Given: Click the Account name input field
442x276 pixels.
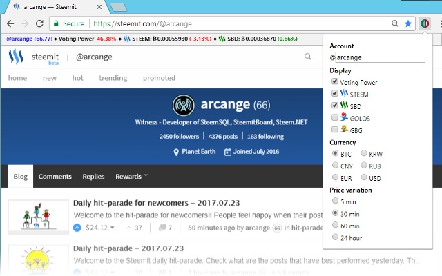Looking at the screenshot, I should (381, 57).
